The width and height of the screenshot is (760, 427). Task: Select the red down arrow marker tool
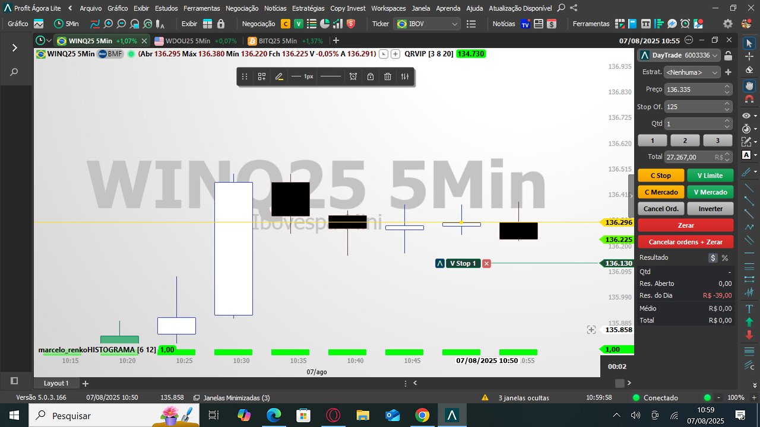[749, 335]
